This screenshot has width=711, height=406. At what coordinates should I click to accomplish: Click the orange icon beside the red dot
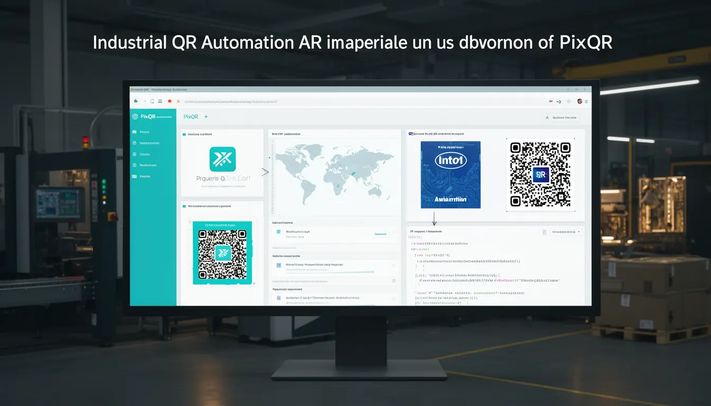click(178, 101)
